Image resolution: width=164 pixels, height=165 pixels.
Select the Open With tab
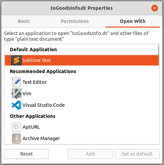tap(132, 21)
